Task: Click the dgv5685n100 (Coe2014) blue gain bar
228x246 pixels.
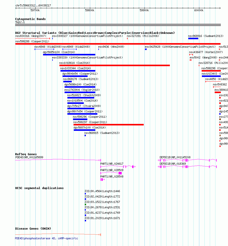Action: [69, 55]
